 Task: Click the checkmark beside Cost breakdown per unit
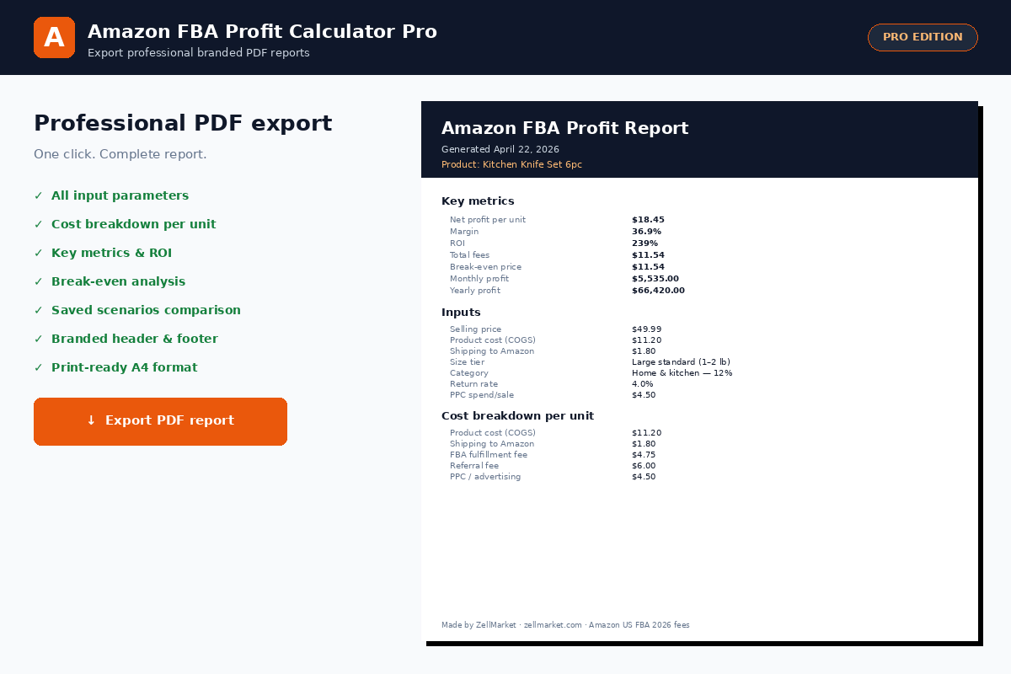click(x=38, y=224)
